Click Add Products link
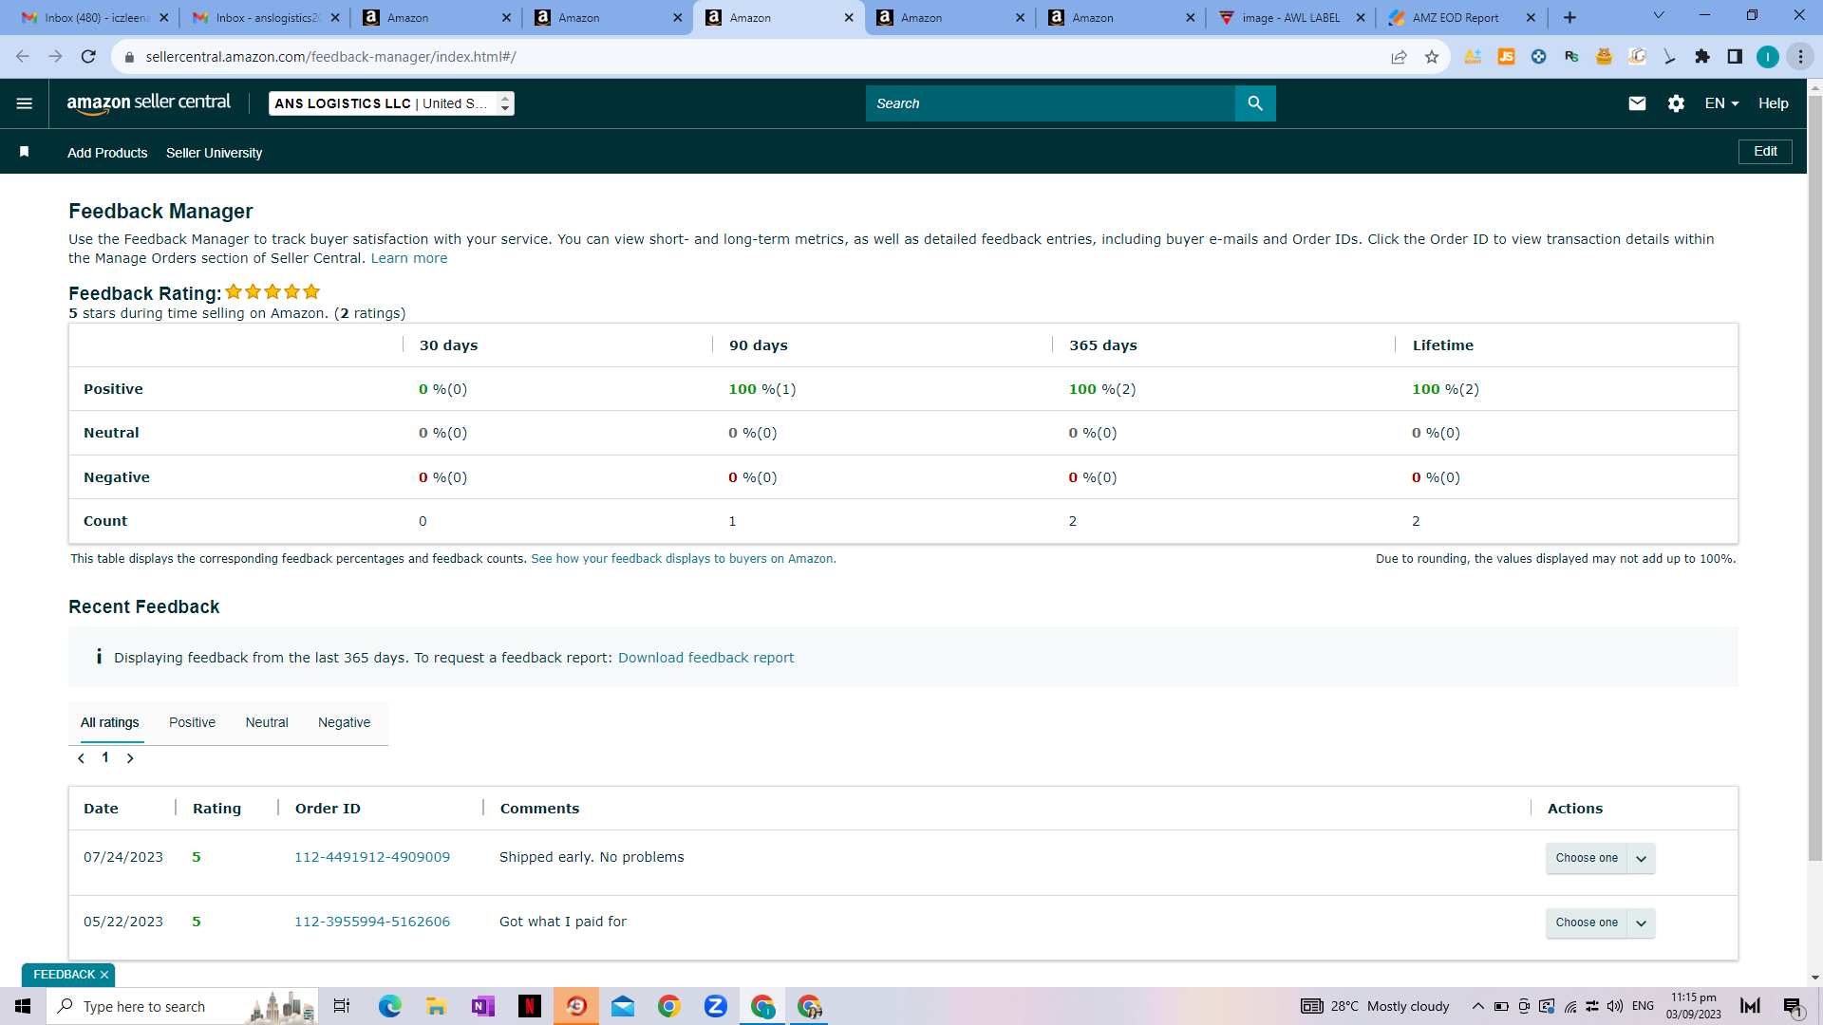This screenshot has width=1823, height=1025. [x=107, y=153]
